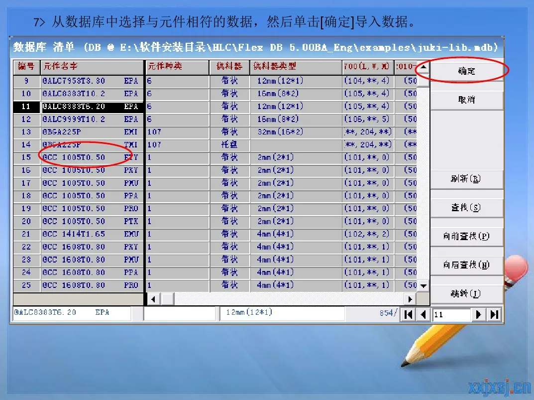
Task: Go to first record navigation arrow
Action: pyautogui.click(x=408, y=314)
